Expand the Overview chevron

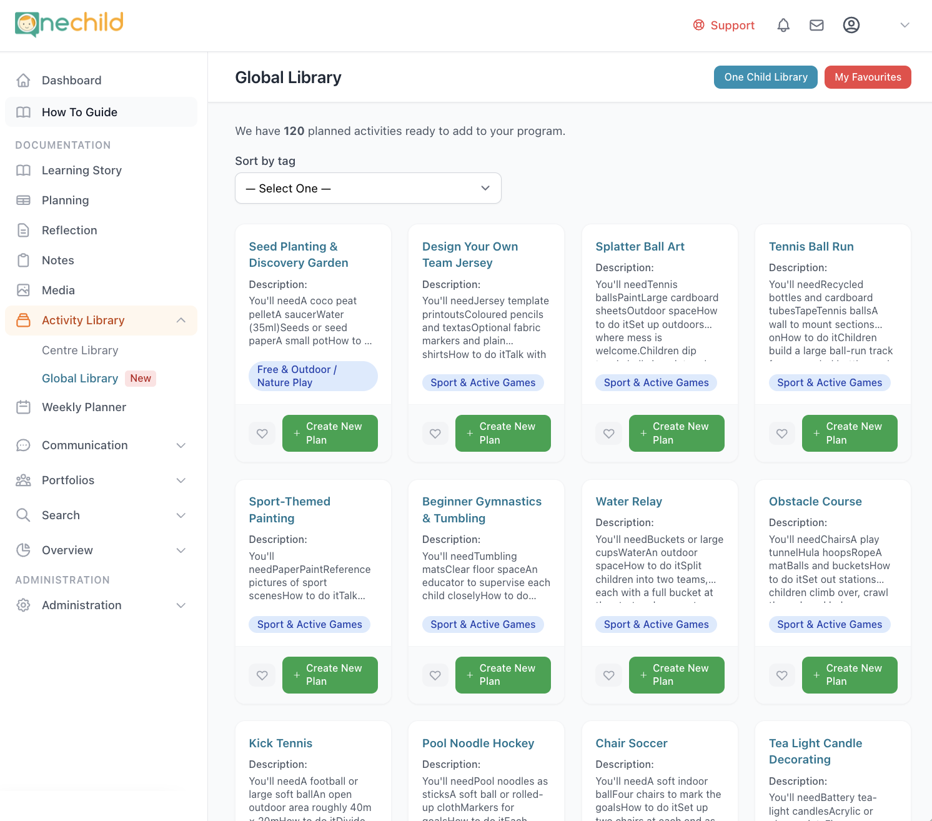(181, 550)
